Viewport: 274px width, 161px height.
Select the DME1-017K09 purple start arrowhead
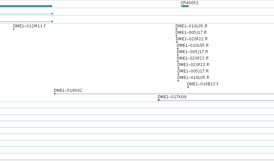(159, 100)
